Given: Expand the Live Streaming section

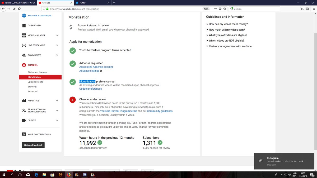Looking at the screenshot, I should pyautogui.click(x=57, y=45).
